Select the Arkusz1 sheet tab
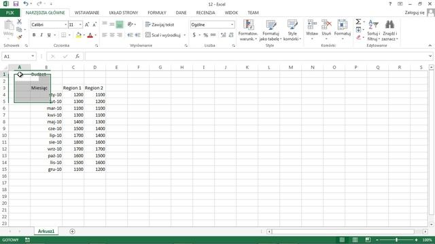 coord(46,231)
